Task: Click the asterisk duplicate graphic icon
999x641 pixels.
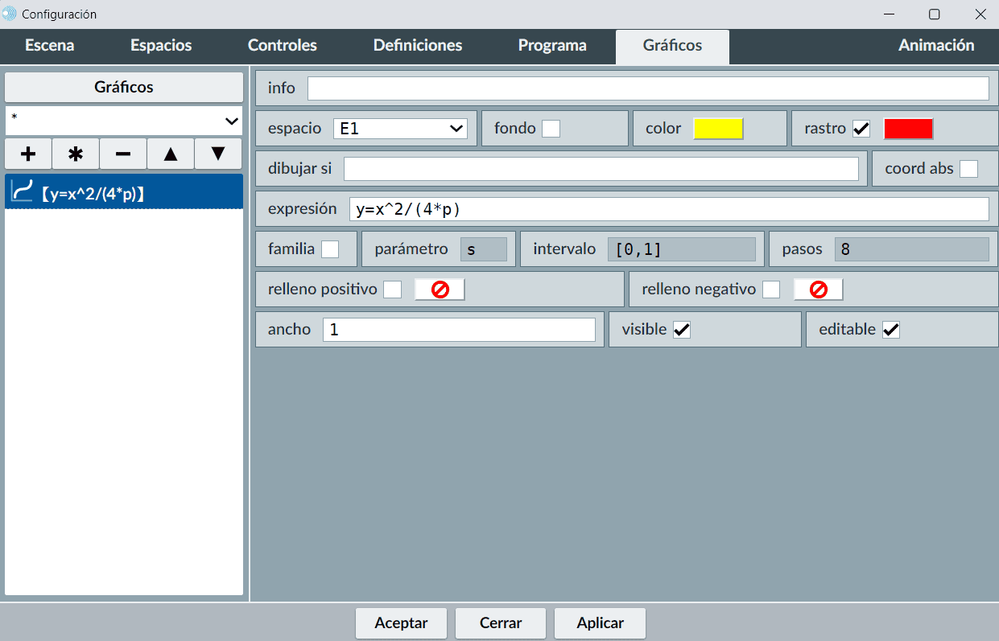Action: (x=76, y=154)
